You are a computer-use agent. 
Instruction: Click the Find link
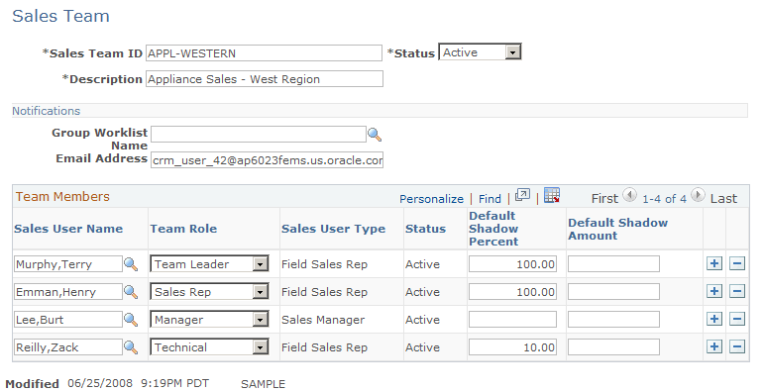(x=490, y=199)
